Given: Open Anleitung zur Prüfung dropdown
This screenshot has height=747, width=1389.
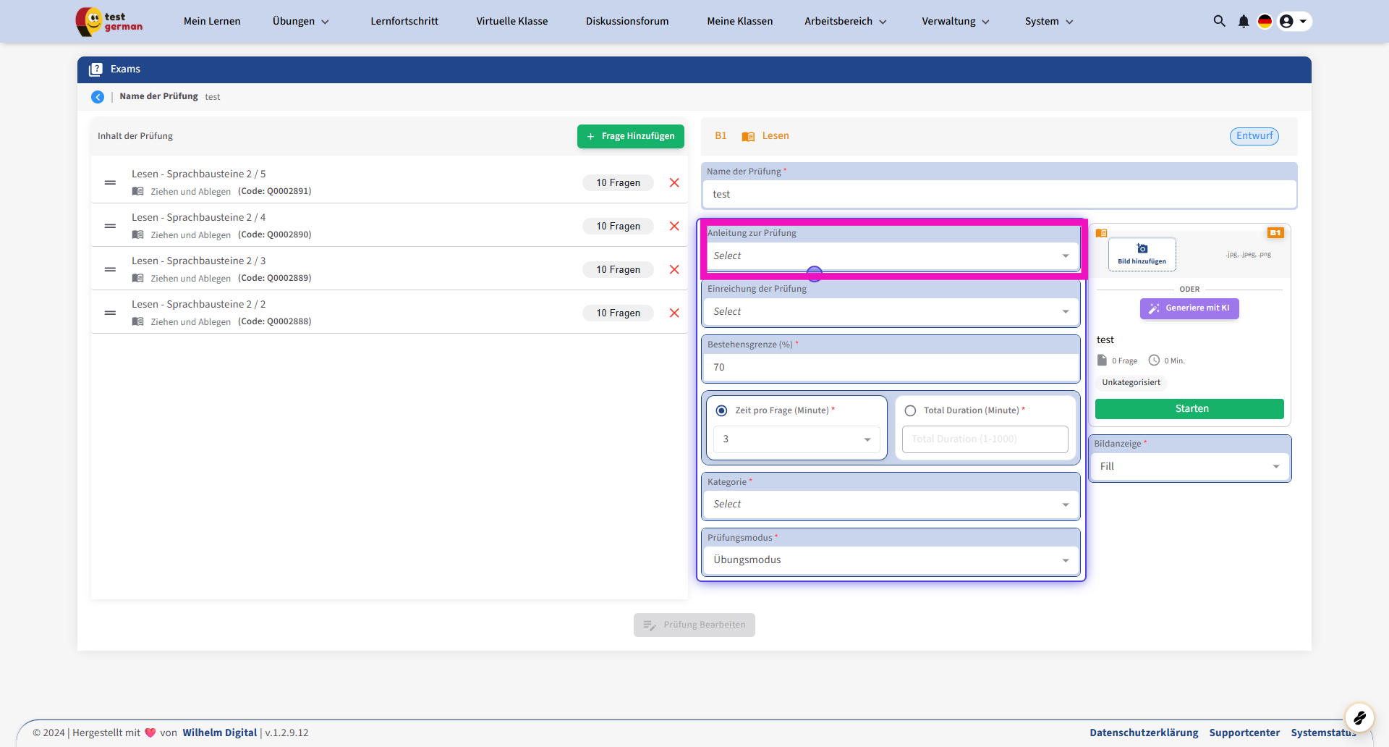Looking at the screenshot, I should click(x=891, y=256).
